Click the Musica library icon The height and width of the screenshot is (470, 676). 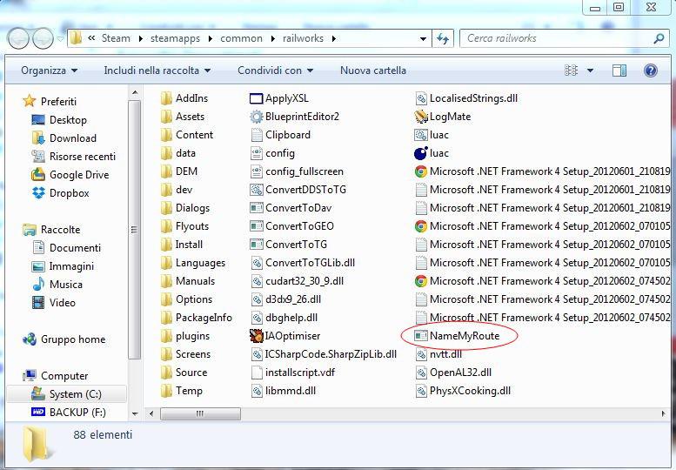pos(38,284)
